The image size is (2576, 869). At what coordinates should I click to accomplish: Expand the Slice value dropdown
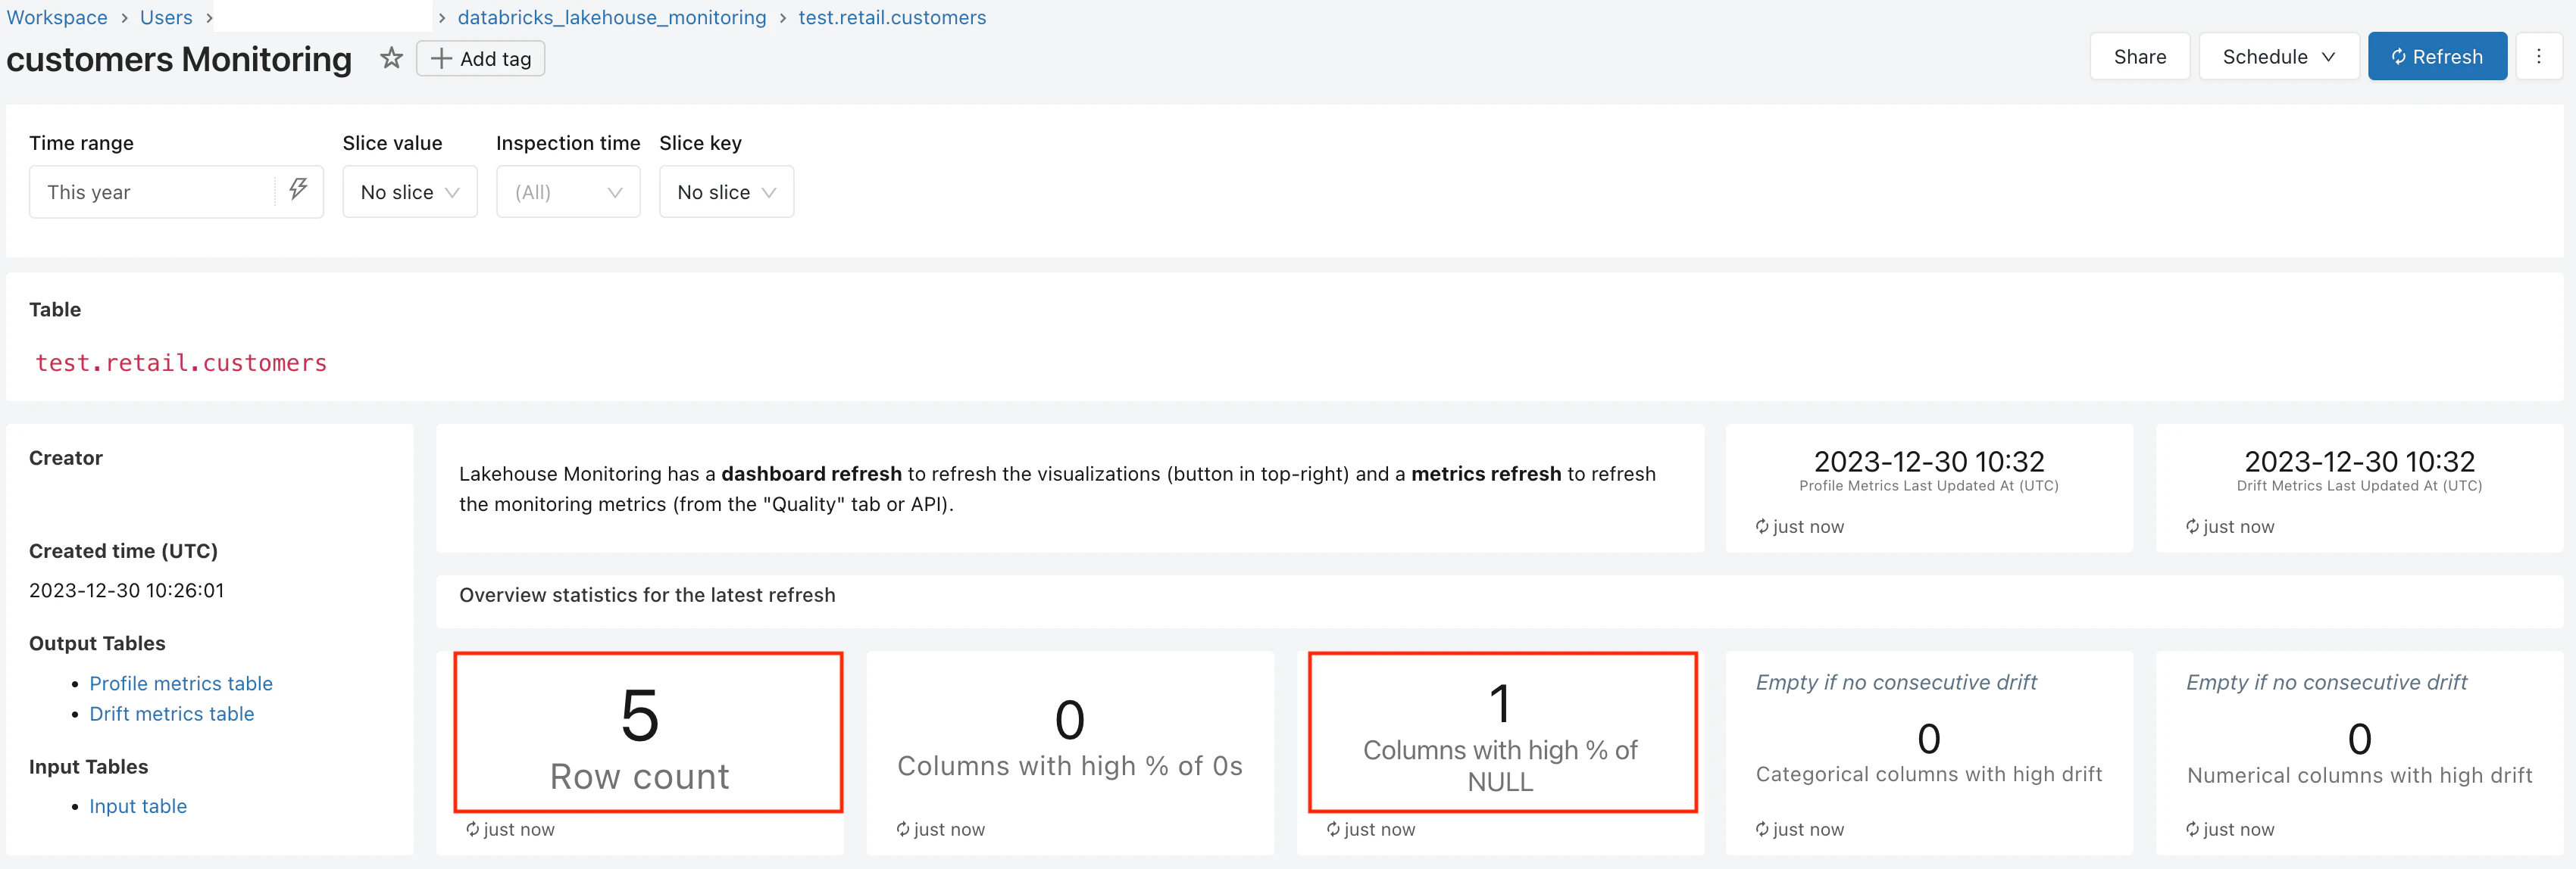[410, 192]
